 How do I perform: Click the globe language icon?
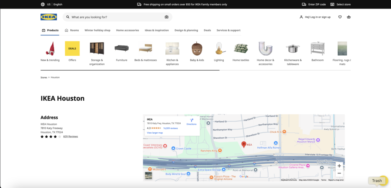click(x=43, y=4)
